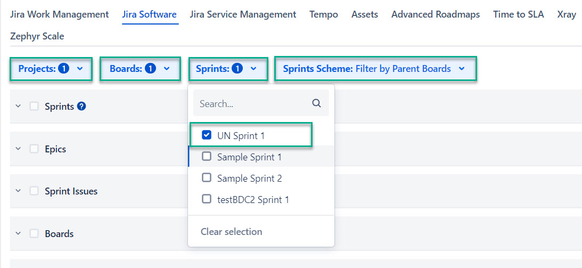Click Clear selection in sprints dropdown
Screen dimensions: 582x268
pyautogui.click(x=231, y=232)
